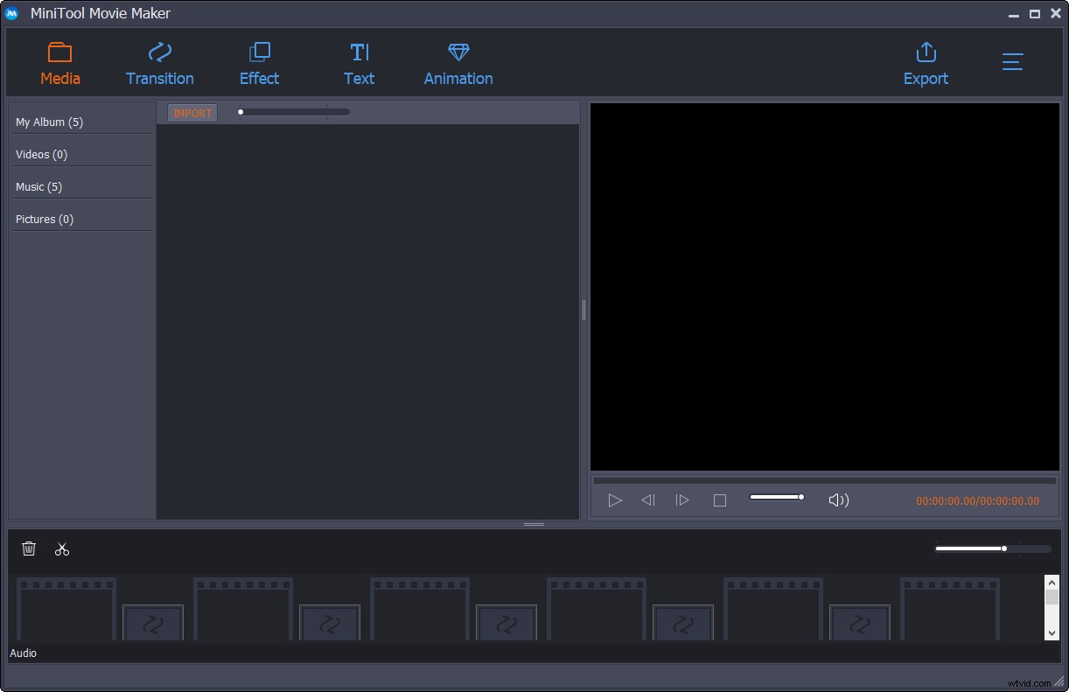Open My Album media list
This screenshot has height=692, width=1069.
[x=49, y=122]
